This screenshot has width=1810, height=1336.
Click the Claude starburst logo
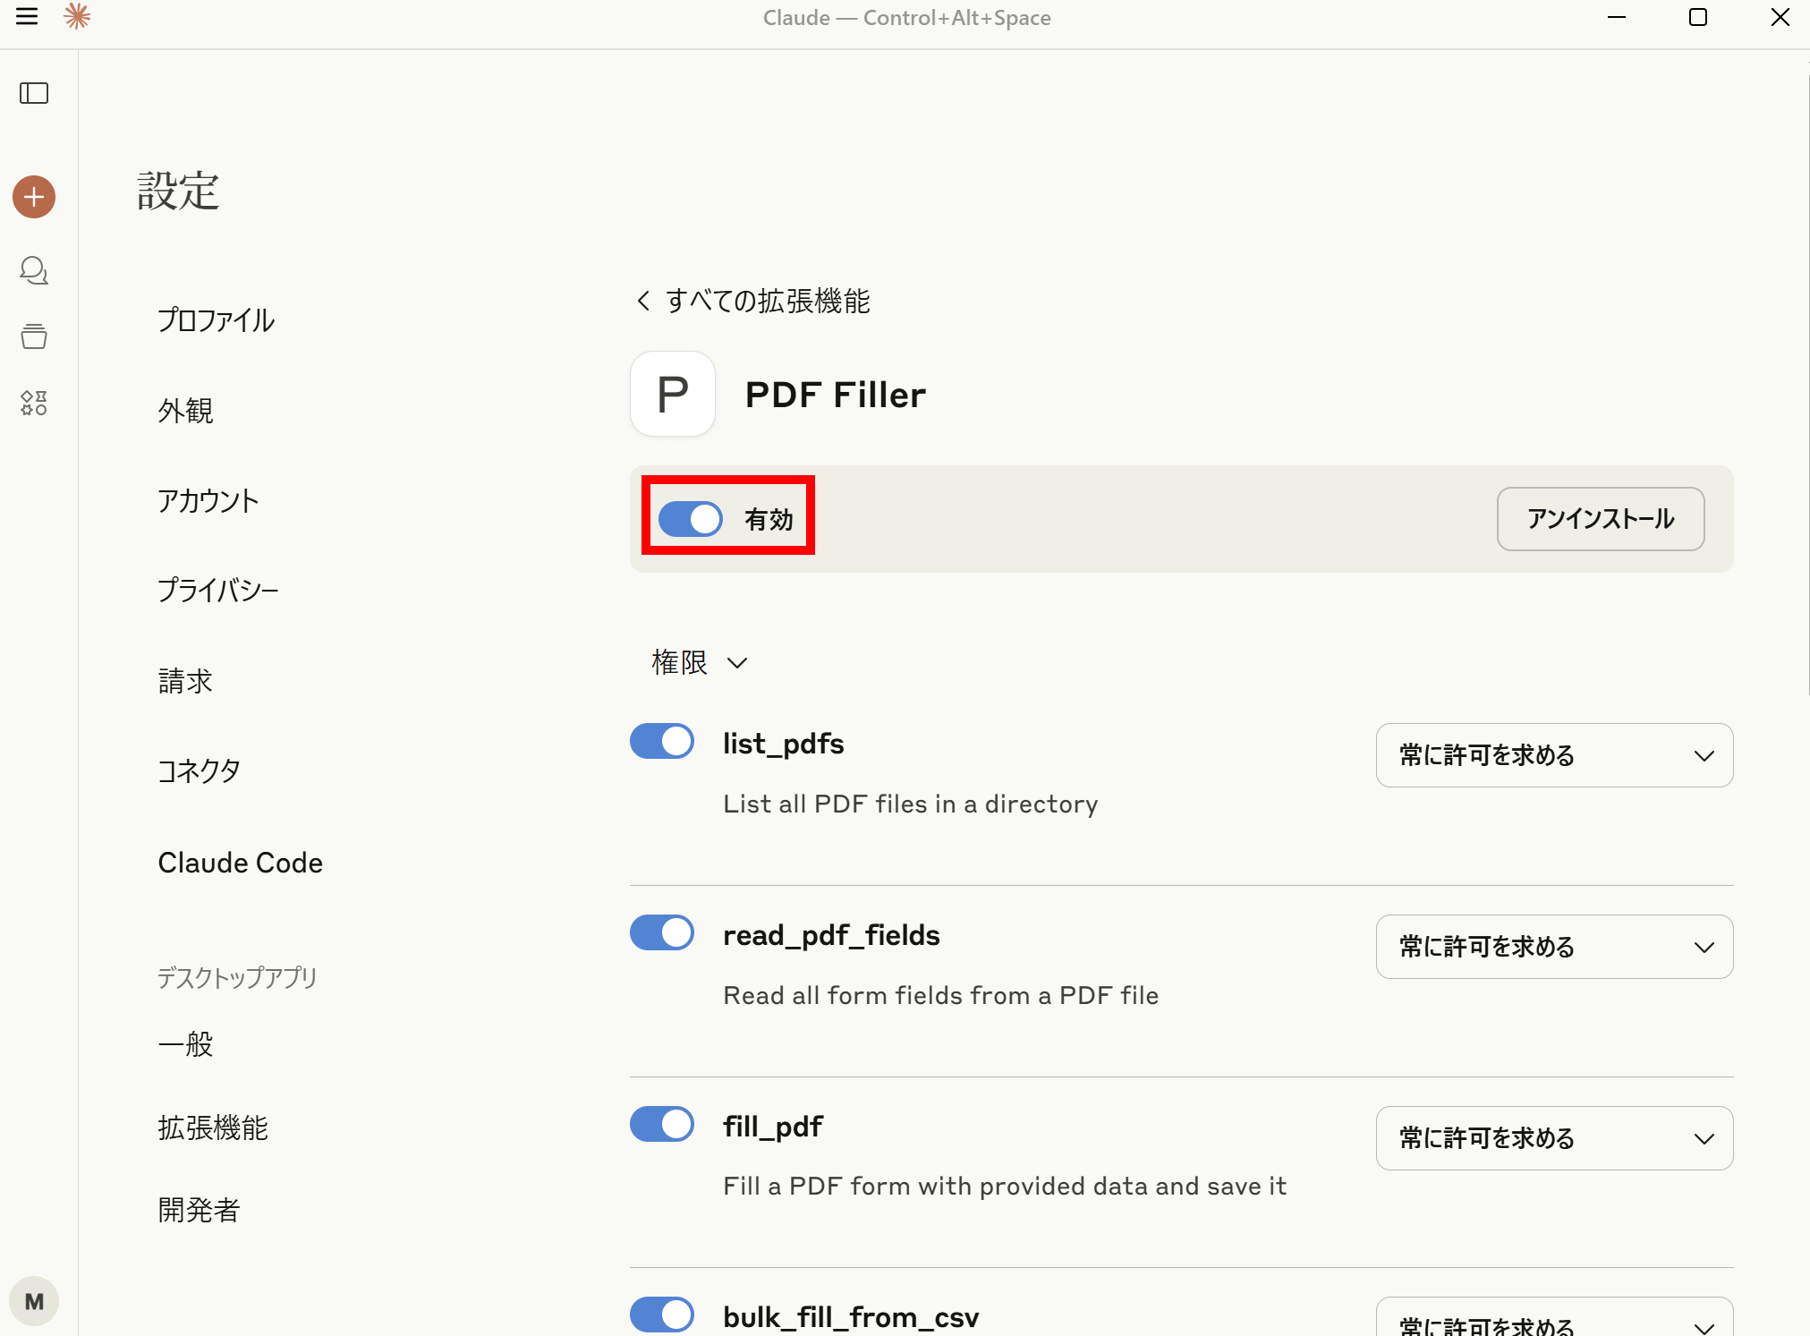77,16
